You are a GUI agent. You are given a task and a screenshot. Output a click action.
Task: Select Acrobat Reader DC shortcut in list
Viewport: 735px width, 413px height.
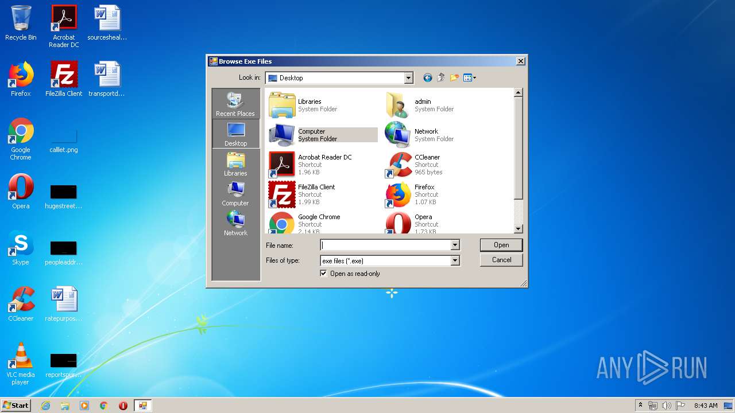[x=323, y=165]
